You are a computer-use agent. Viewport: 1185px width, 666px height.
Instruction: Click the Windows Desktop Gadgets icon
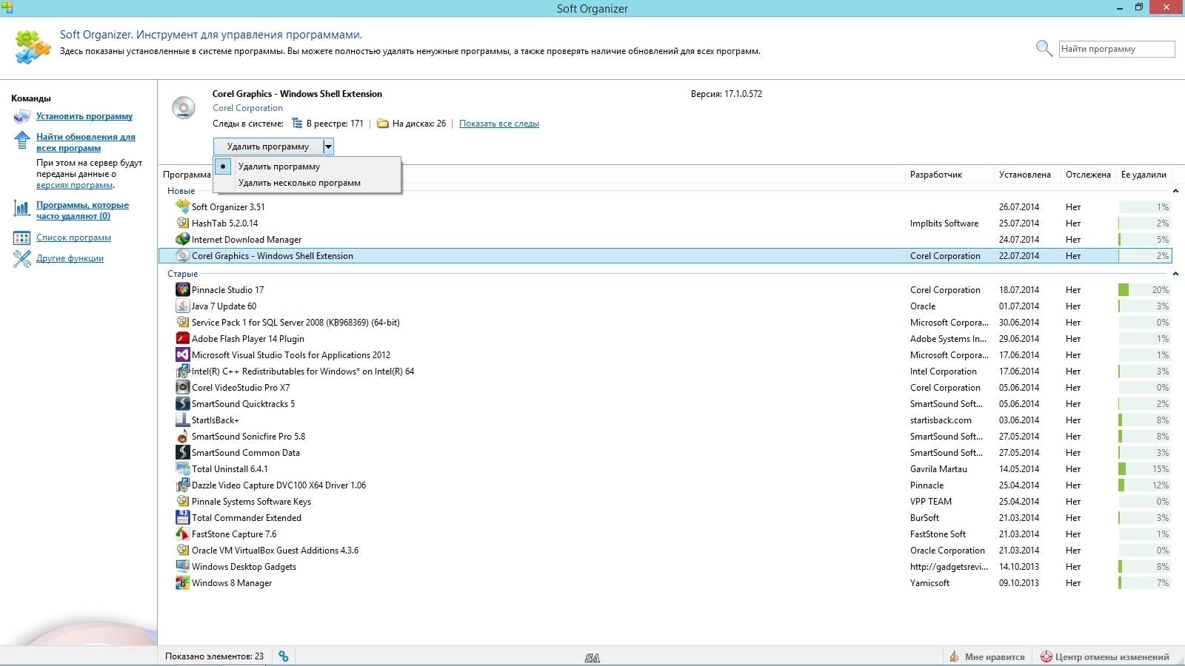(182, 566)
